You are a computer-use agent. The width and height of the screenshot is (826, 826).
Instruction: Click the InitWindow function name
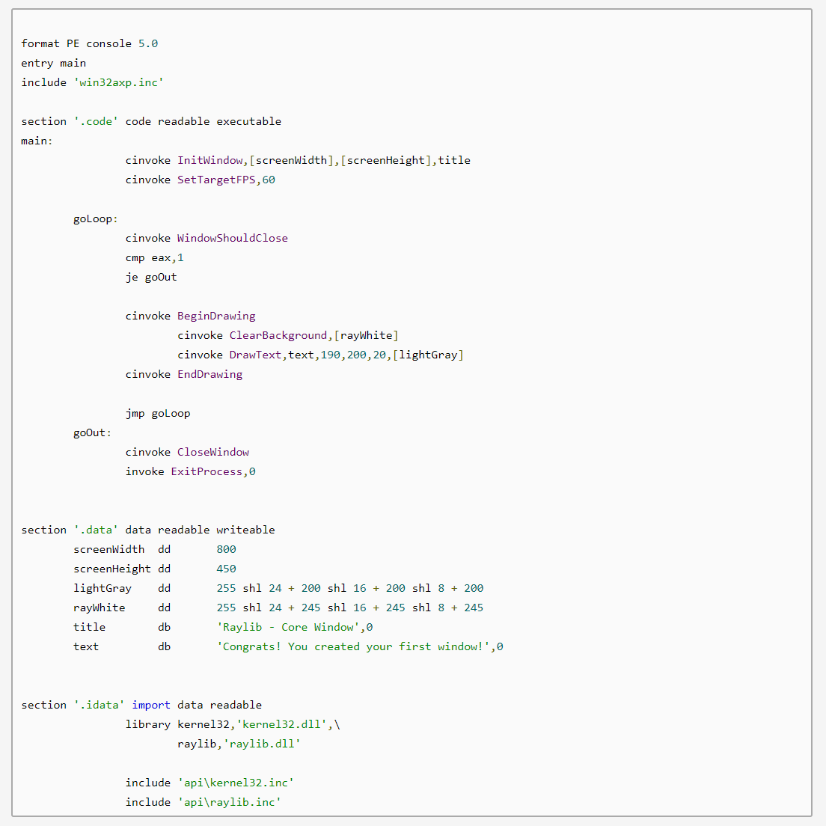click(x=209, y=161)
